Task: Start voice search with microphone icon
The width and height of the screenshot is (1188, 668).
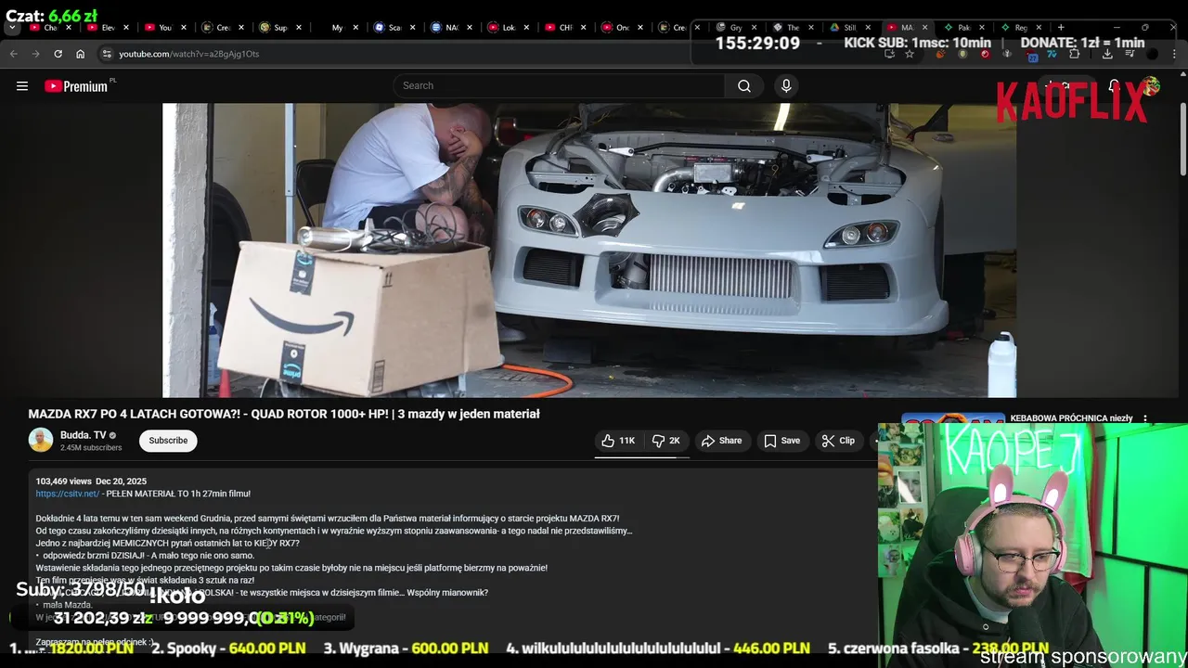Action: point(786,85)
